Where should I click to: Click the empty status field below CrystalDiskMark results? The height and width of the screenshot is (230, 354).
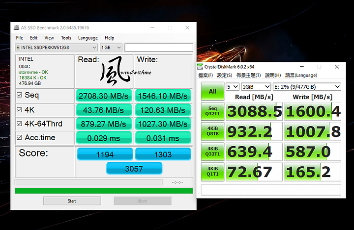coord(271,190)
